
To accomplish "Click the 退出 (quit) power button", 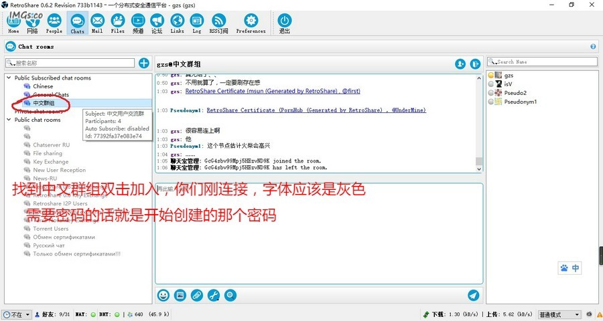I will pyautogui.click(x=285, y=23).
